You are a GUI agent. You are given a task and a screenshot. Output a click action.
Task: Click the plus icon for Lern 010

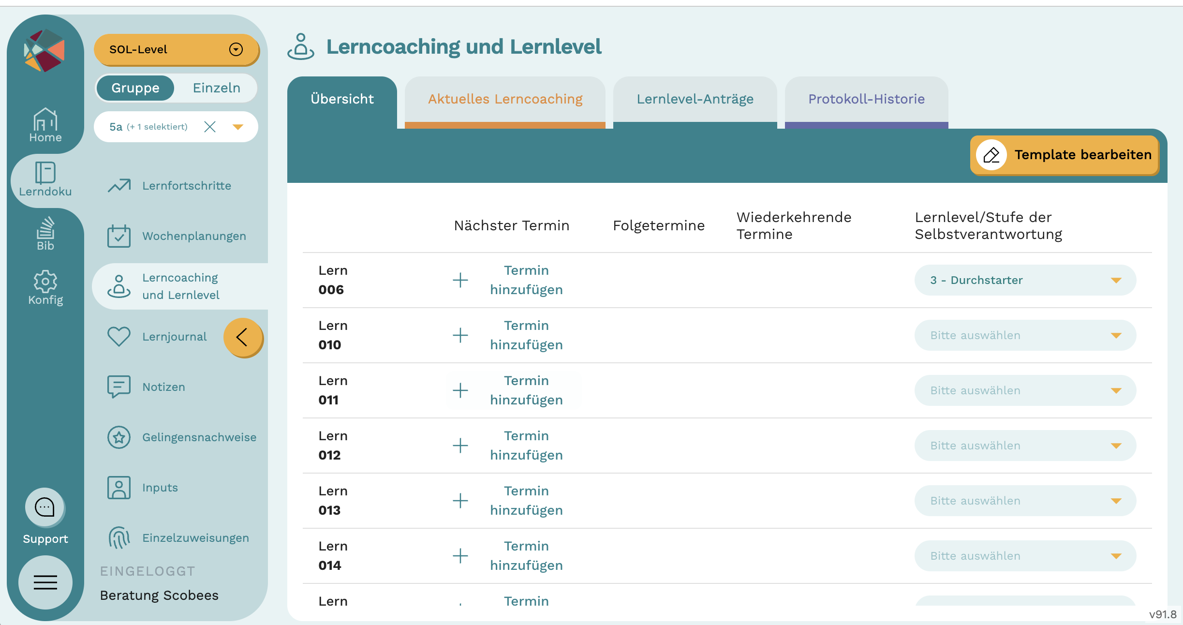460,335
